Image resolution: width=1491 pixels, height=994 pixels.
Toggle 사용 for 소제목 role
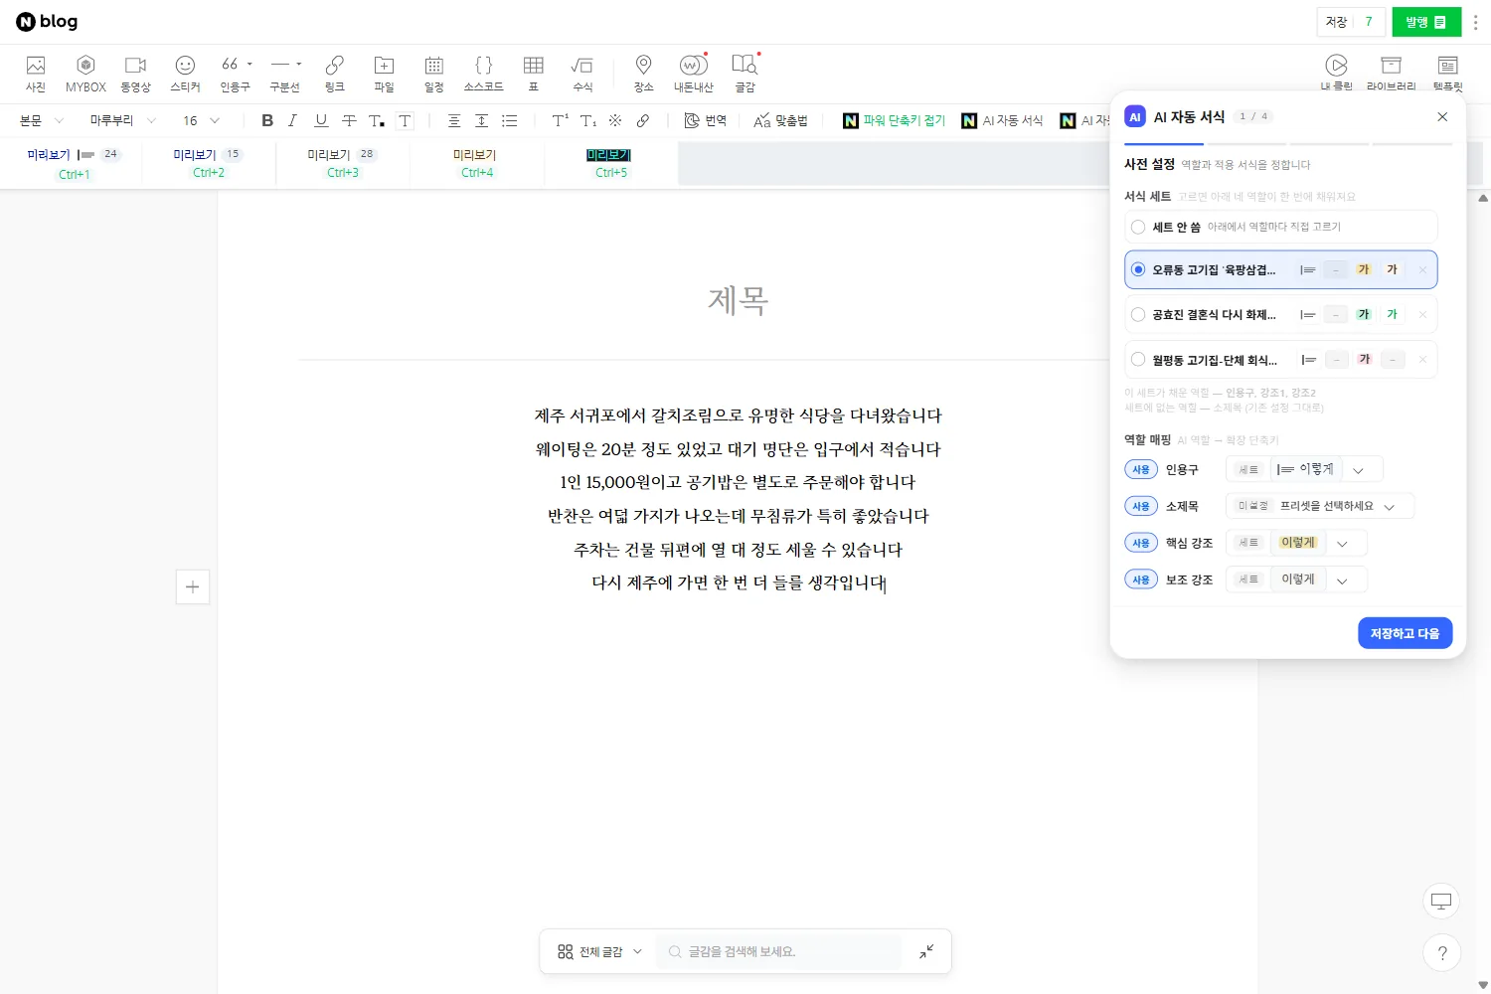pos(1141,506)
